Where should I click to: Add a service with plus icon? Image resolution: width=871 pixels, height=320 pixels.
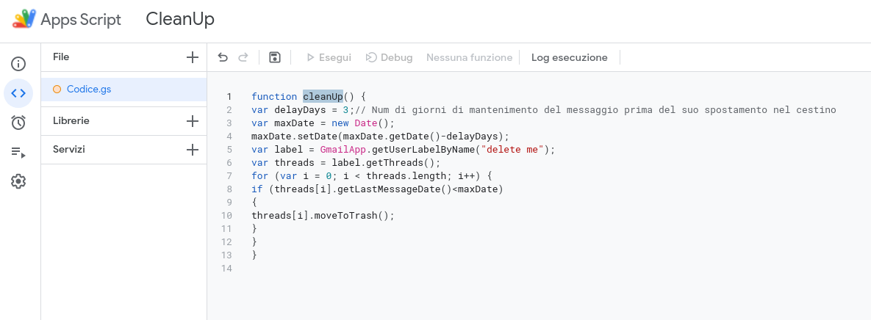click(192, 150)
